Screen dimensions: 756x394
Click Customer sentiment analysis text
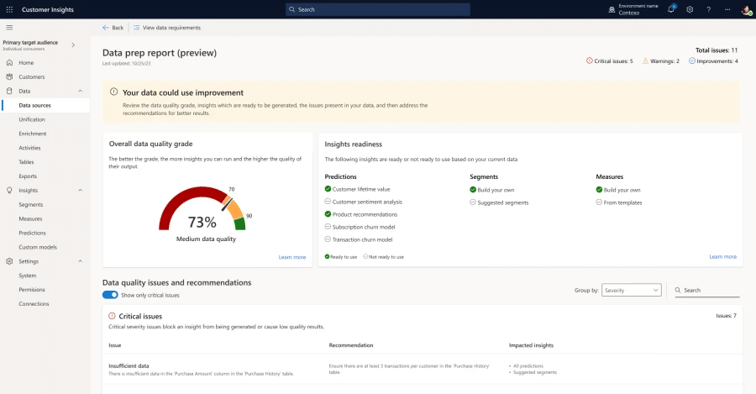pyautogui.click(x=367, y=202)
